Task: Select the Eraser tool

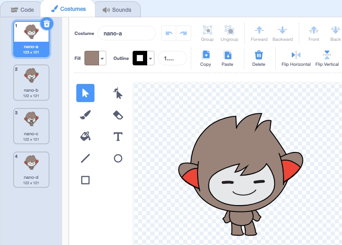Action: click(118, 115)
